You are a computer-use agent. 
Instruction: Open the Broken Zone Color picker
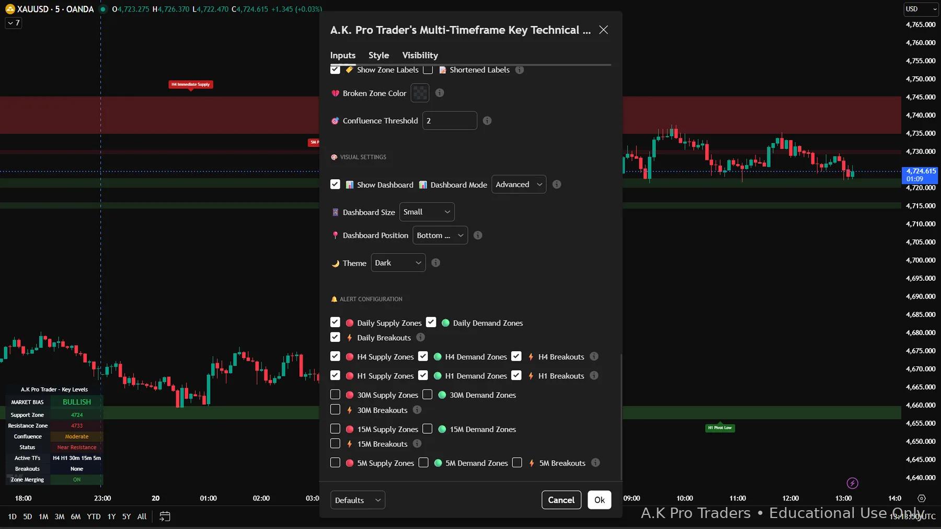pyautogui.click(x=419, y=93)
